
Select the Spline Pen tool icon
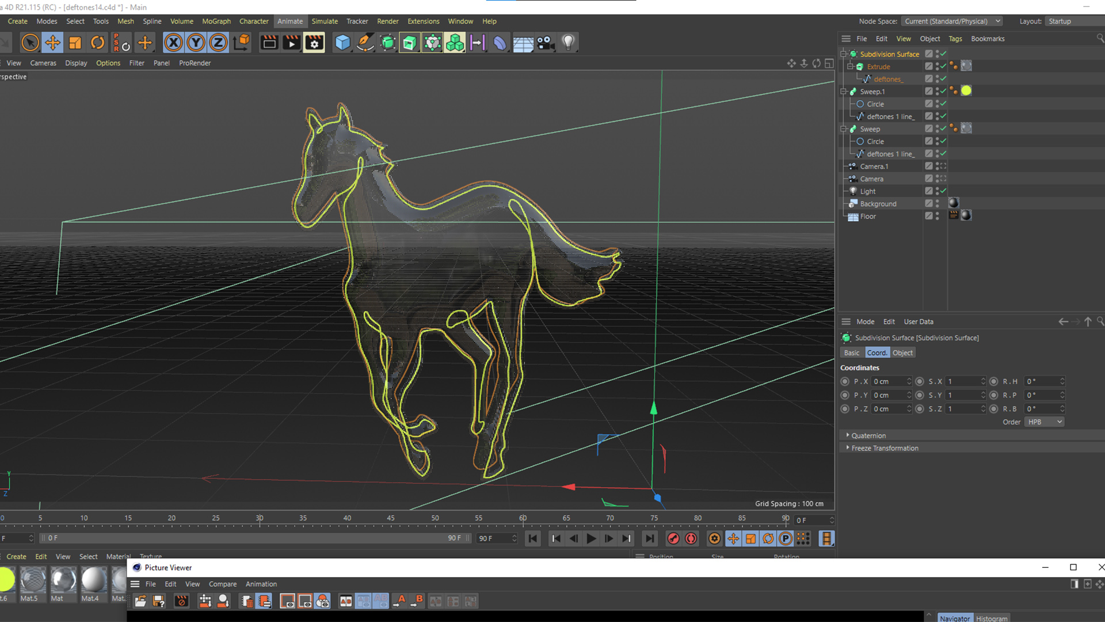pos(365,43)
